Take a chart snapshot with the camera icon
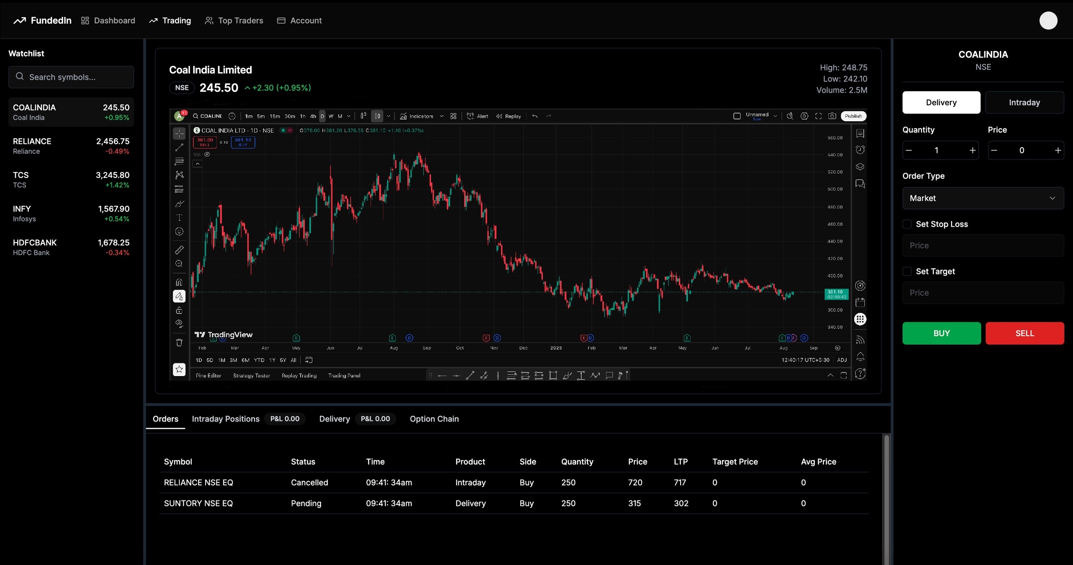Screen dimensions: 1073x565 point(832,116)
